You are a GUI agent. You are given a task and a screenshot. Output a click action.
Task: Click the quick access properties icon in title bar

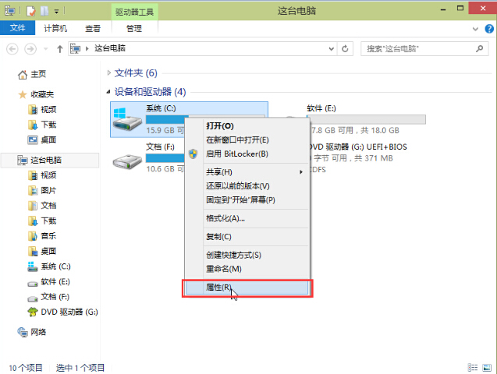(x=30, y=11)
